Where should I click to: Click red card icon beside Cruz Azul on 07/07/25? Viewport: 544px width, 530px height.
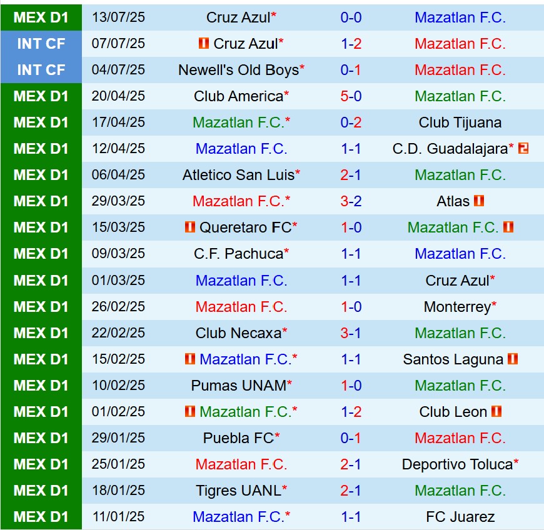[x=204, y=44]
